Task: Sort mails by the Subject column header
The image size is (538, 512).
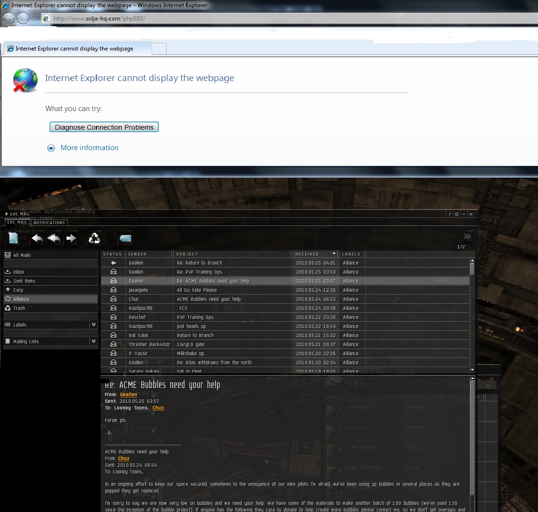Action: [232, 254]
